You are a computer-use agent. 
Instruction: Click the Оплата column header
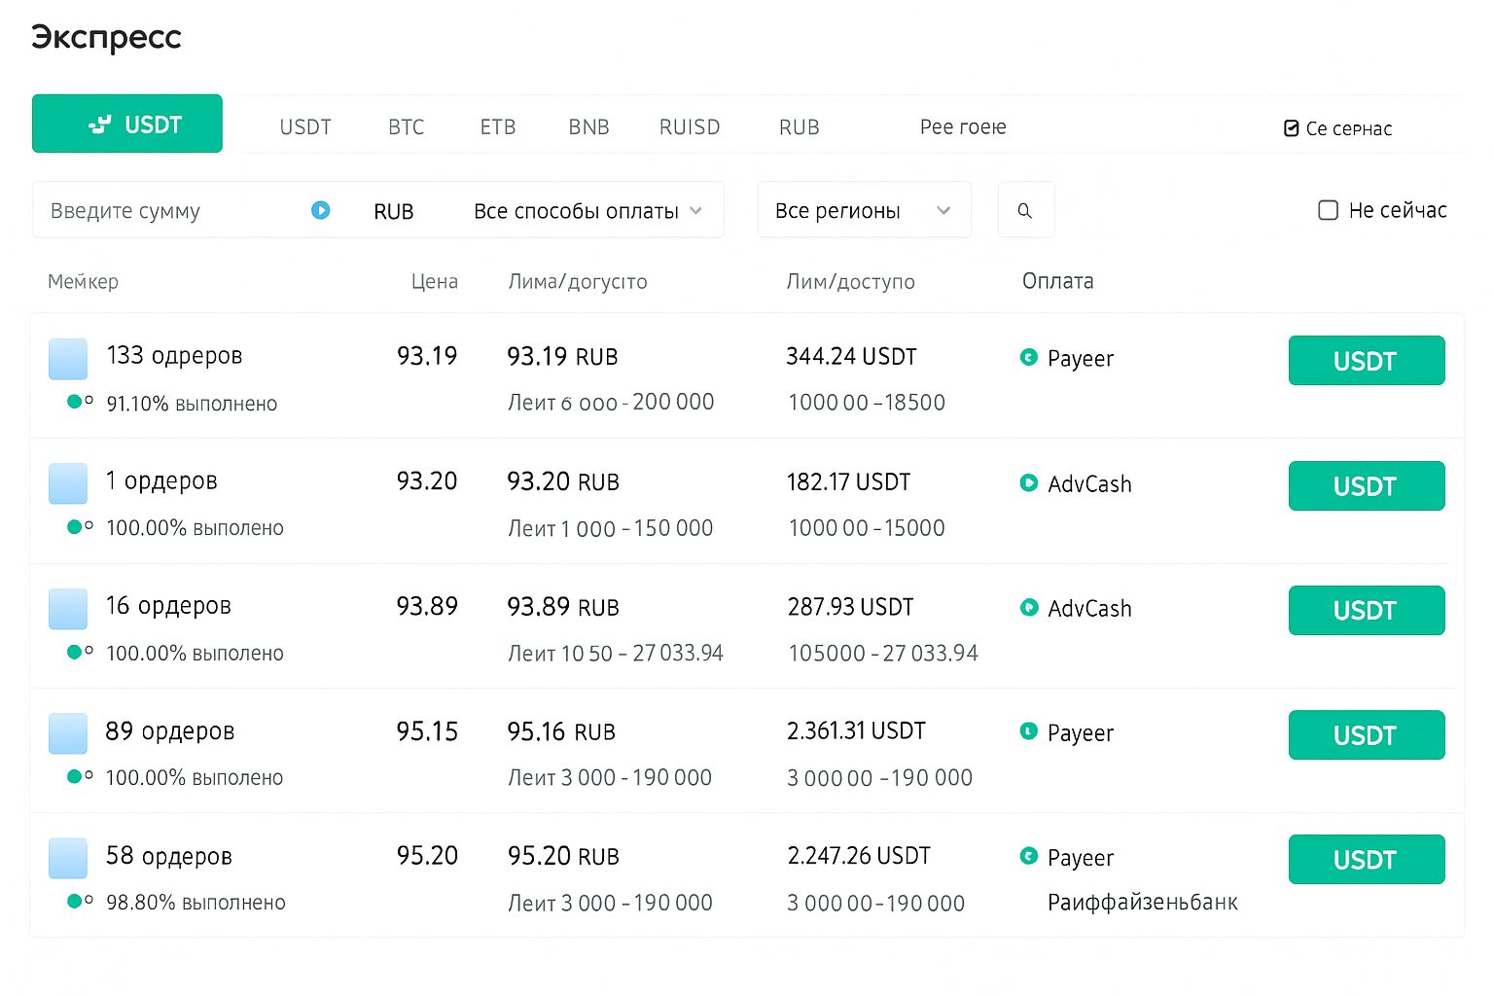[x=1058, y=281]
